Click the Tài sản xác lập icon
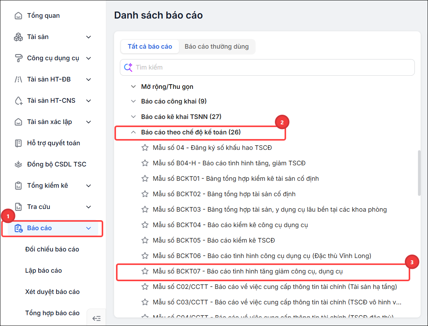Screen dimensions: 428x326 (18, 122)
